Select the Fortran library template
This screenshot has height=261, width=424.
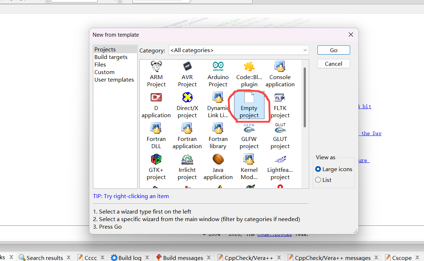click(218, 136)
